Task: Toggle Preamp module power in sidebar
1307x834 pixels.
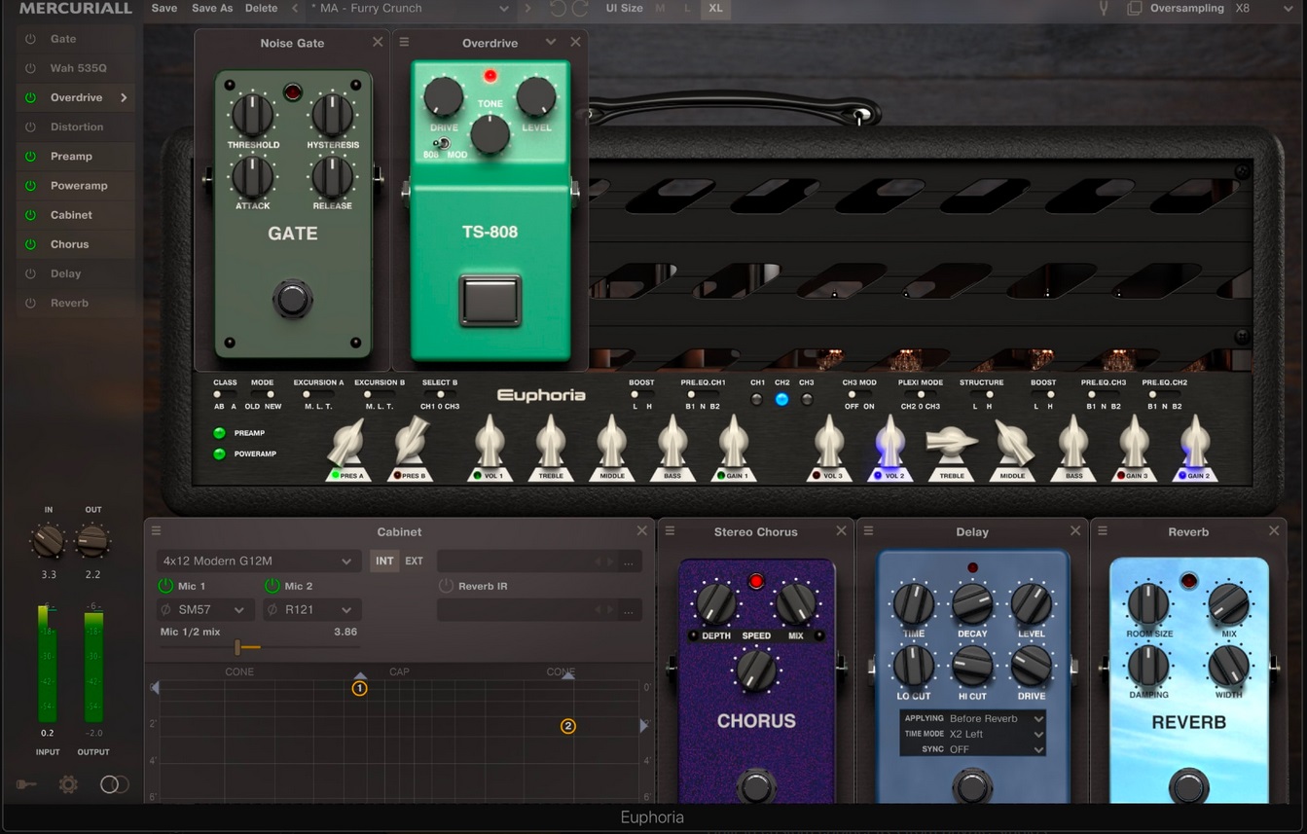Action: tap(30, 156)
